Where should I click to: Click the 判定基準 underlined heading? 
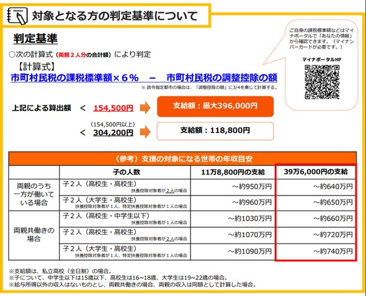(x=35, y=38)
